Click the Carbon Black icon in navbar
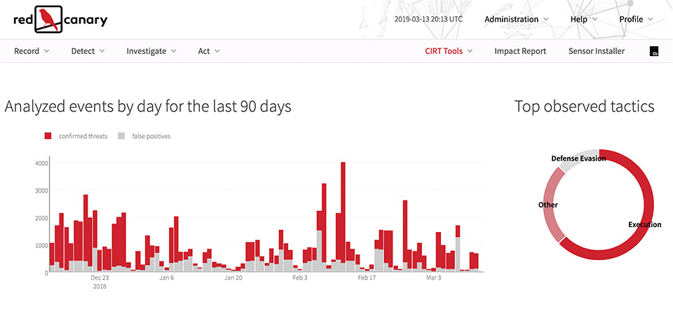Image resolution: width=673 pixels, height=314 pixels. [654, 52]
